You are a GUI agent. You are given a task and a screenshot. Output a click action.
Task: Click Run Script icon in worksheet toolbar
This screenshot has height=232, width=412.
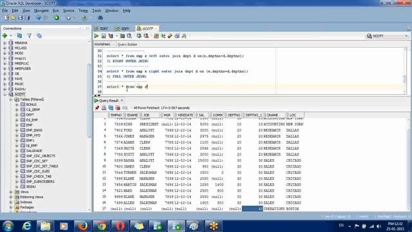click(104, 36)
